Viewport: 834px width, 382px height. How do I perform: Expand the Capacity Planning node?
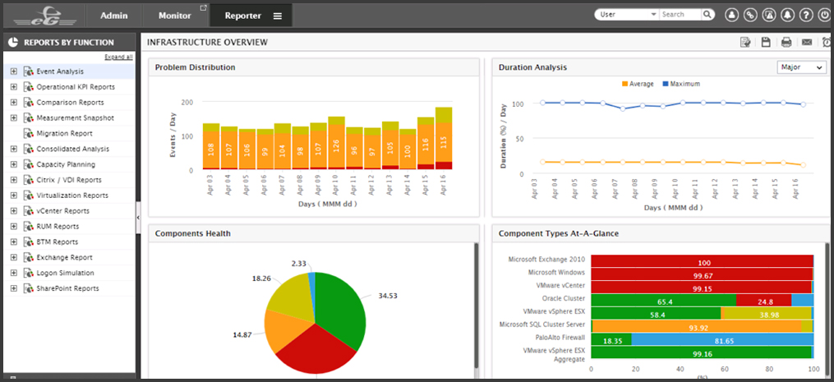[14, 164]
